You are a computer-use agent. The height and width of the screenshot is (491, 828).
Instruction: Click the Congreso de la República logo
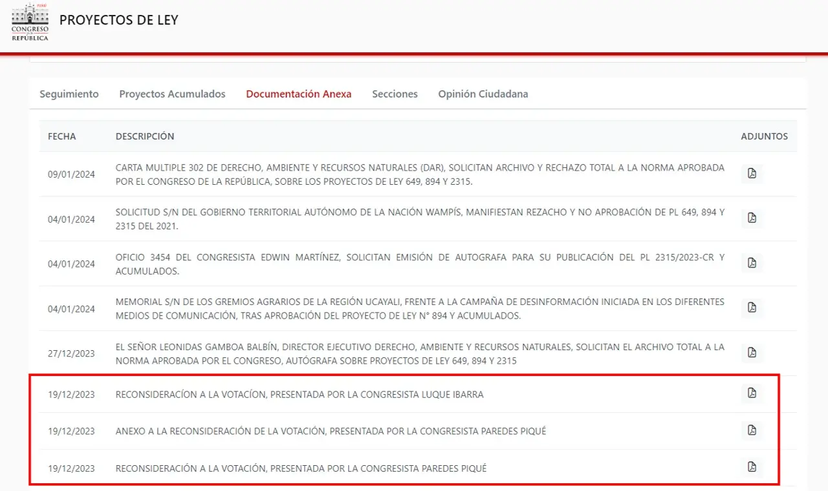pos(28,21)
